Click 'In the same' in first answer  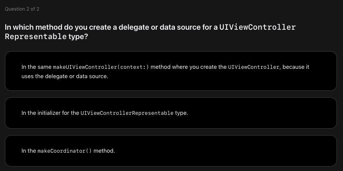coord(37,67)
